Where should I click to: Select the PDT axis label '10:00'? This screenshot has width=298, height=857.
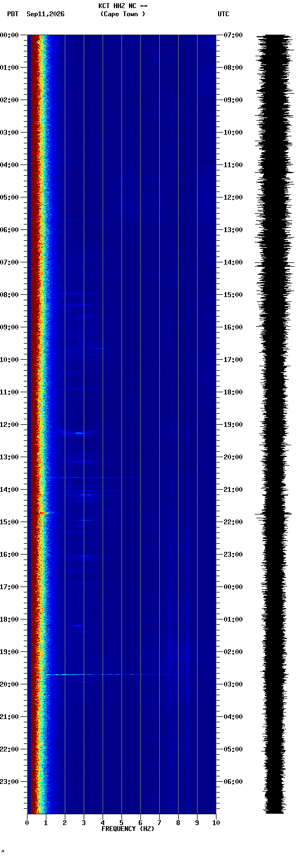10,360
